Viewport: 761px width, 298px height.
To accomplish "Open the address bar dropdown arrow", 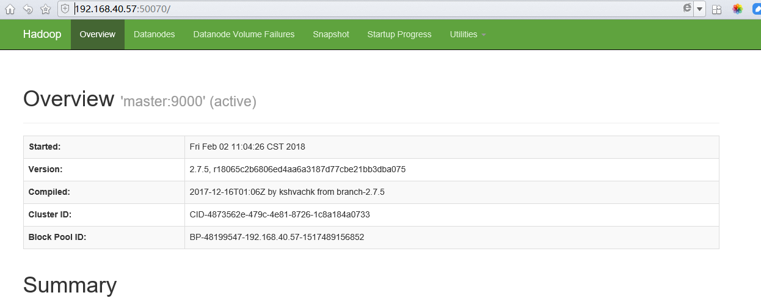I will click(x=700, y=9).
